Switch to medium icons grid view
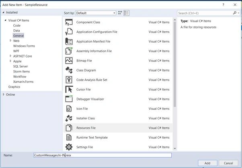Screen dimensions: 242x168 (120, 13)
